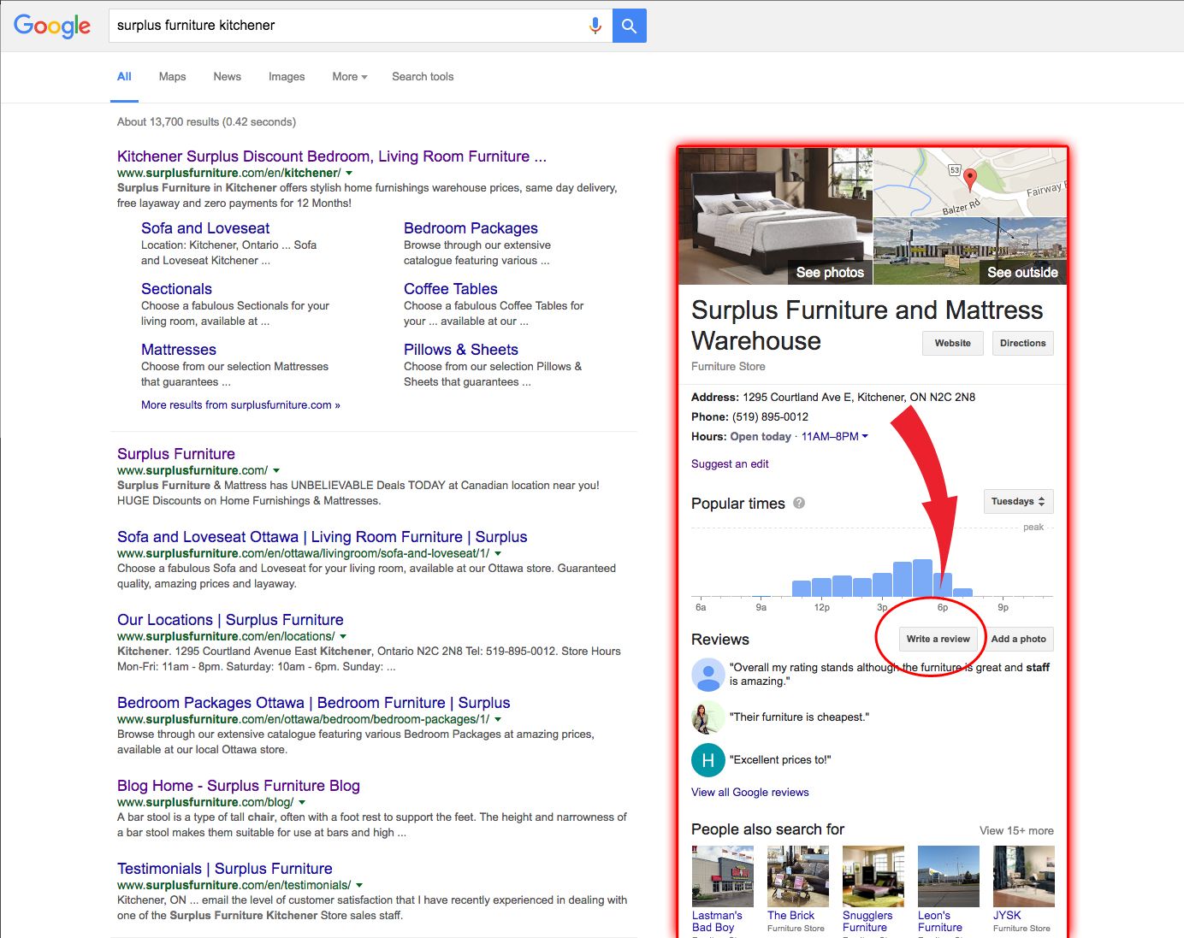Expand the arrow next to www.surplusfurniture.com/ URL
Screen dimensions: 1184x938
[276, 470]
